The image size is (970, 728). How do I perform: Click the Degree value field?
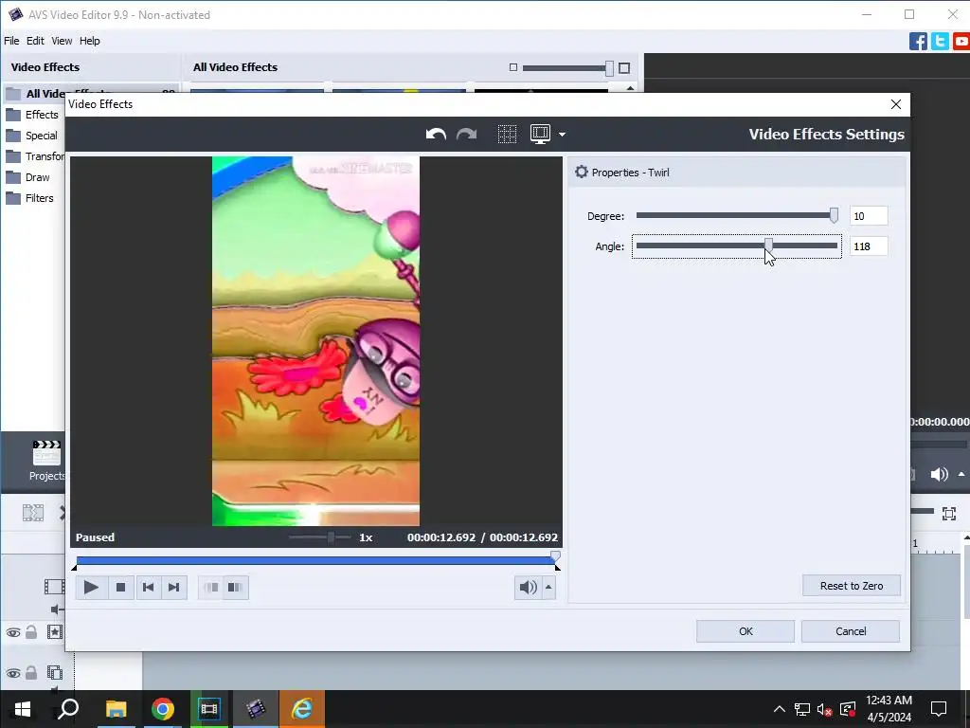click(869, 216)
